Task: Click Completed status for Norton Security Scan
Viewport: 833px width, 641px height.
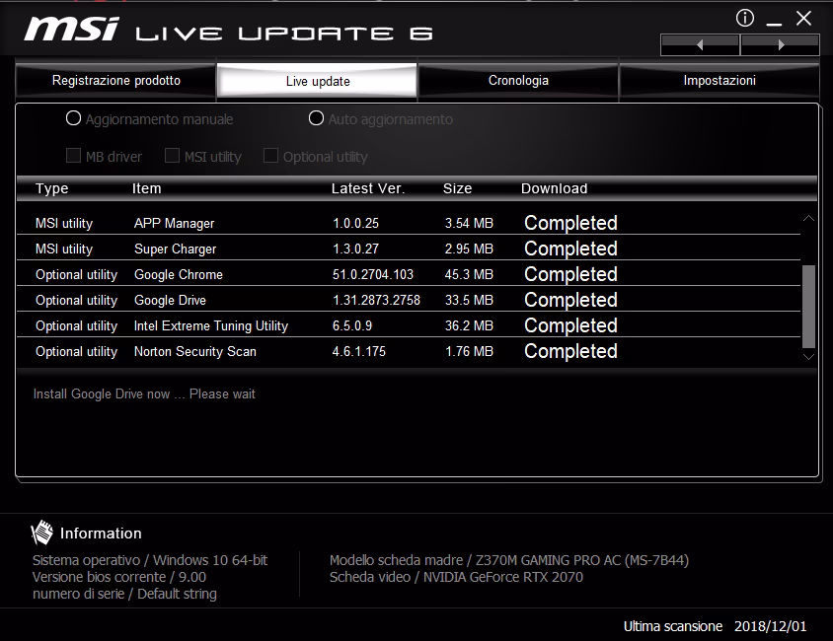Action: point(570,351)
